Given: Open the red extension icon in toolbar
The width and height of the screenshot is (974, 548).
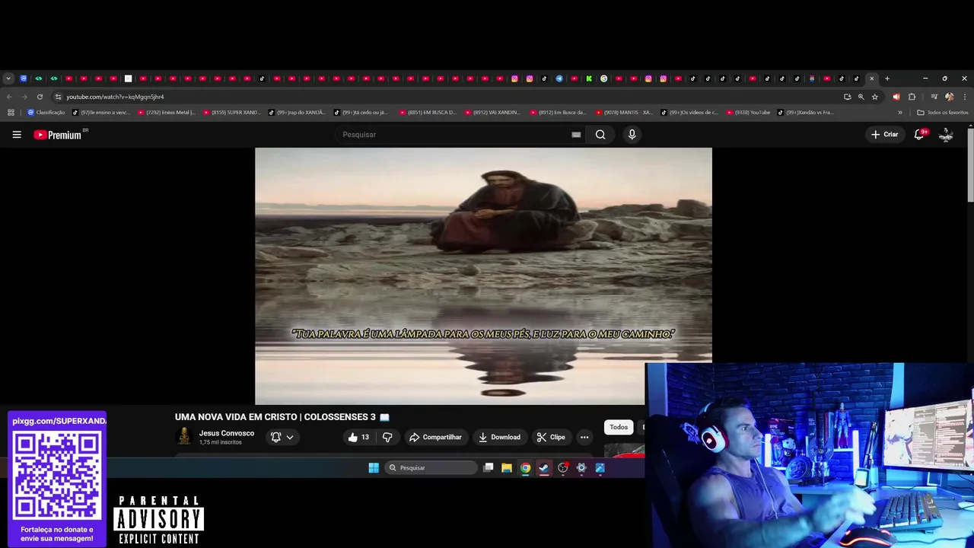Looking at the screenshot, I should (896, 97).
